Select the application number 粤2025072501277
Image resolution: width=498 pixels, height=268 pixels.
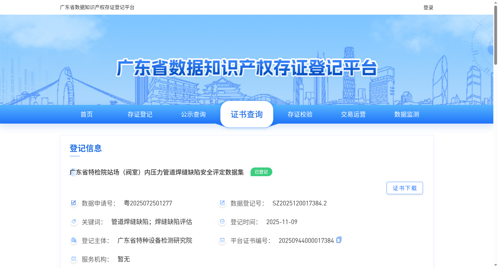tap(148, 203)
